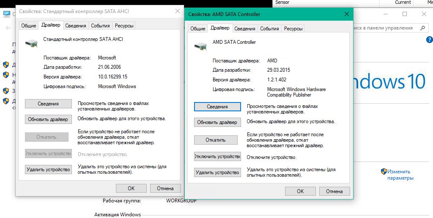Minimize the System control panel window

[x=386, y=14]
